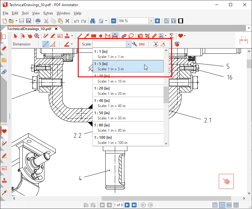Click the Scale list vertical scrollbar thumb
The width and height of the screenshot is (252, 209).
[166, 95]
